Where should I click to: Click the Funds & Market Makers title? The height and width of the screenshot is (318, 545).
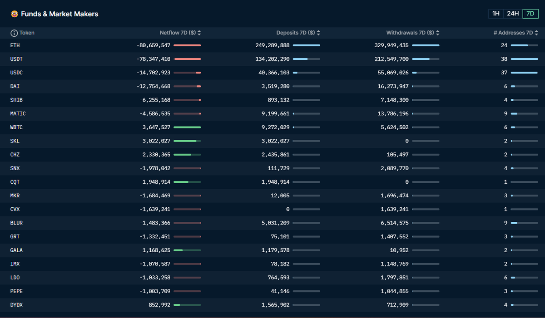point(59,14)
